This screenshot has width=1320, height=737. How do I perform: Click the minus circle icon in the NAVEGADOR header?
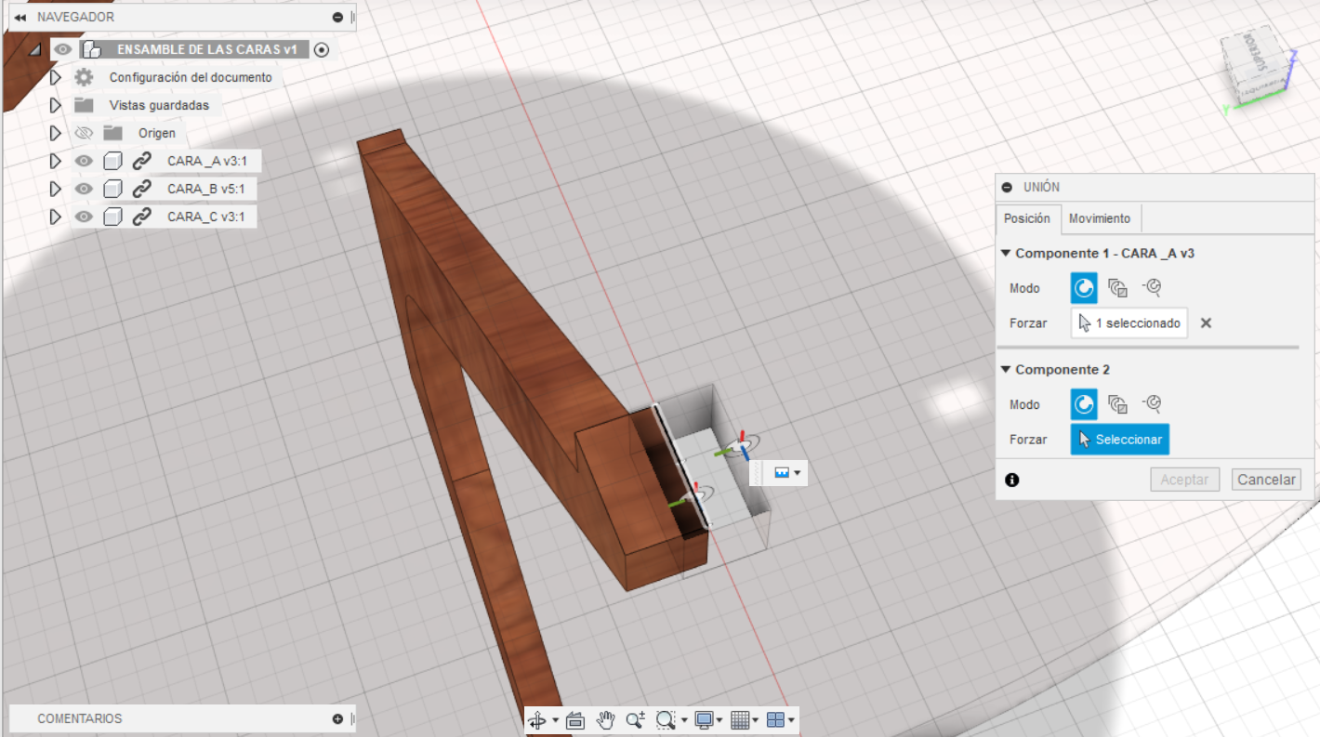tap(337, 17)
